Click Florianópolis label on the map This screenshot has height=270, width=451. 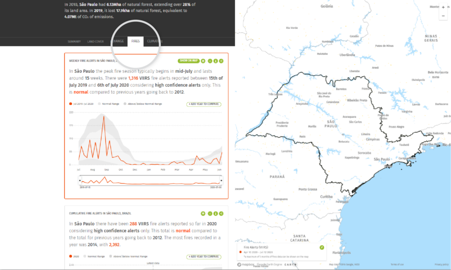[x=341, y=253]
